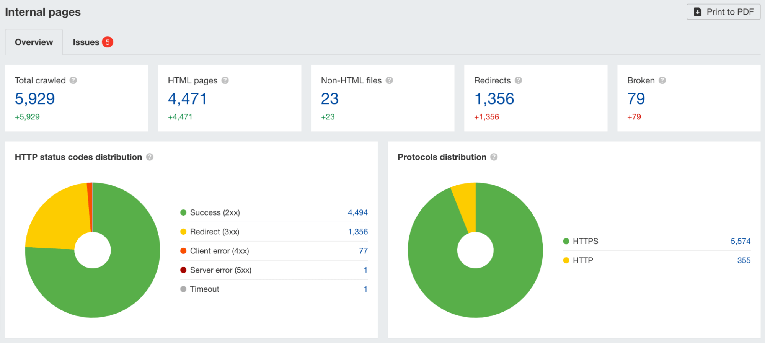Click the help icon next to HTML pages

225,80
